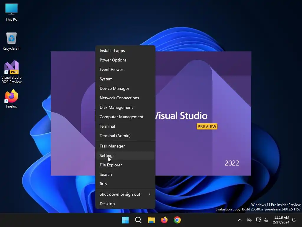Open taskbar Search magnifier icon
Screen dimensions: 302x227
click(138, 220)
